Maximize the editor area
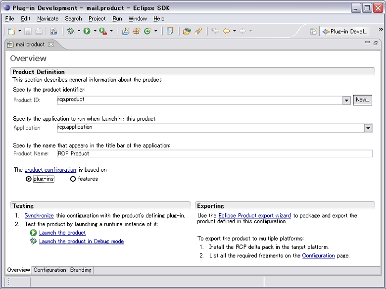Viewport: 386px width, 289px height. (376, 43)
